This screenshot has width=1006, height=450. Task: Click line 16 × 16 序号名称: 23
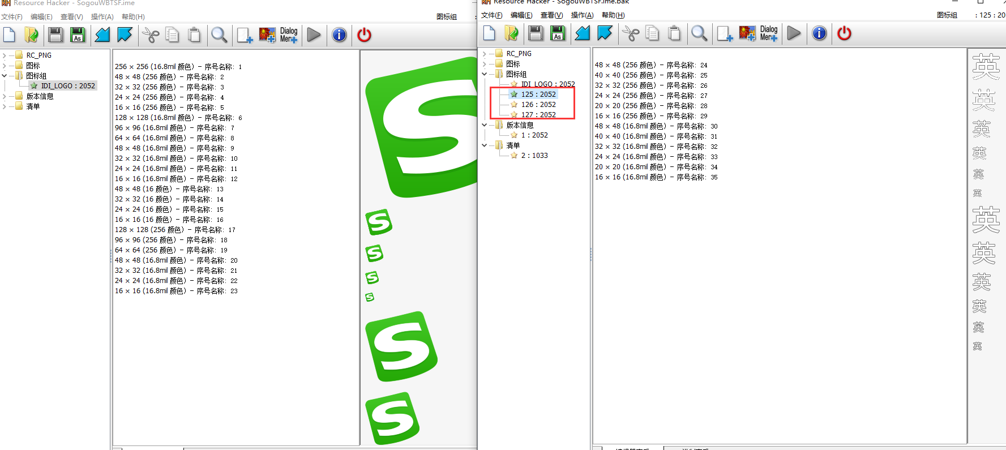coord(176,291)
